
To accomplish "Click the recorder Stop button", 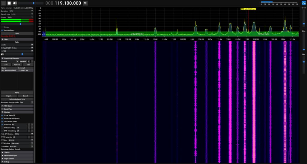I will (17, 33).
